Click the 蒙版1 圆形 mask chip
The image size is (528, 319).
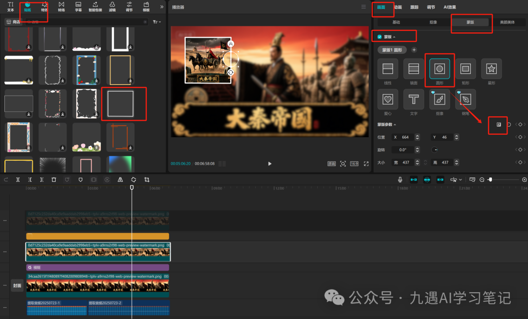[x=392, y=50]
